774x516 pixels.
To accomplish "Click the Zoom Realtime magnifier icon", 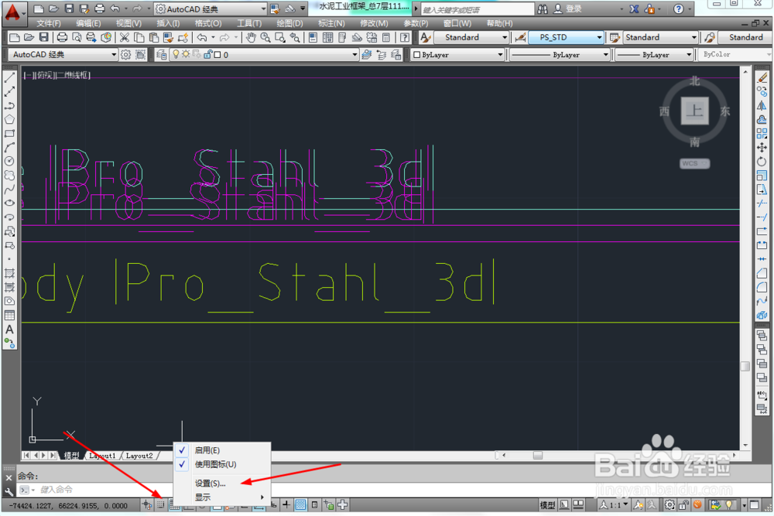I will click(265, 37).
